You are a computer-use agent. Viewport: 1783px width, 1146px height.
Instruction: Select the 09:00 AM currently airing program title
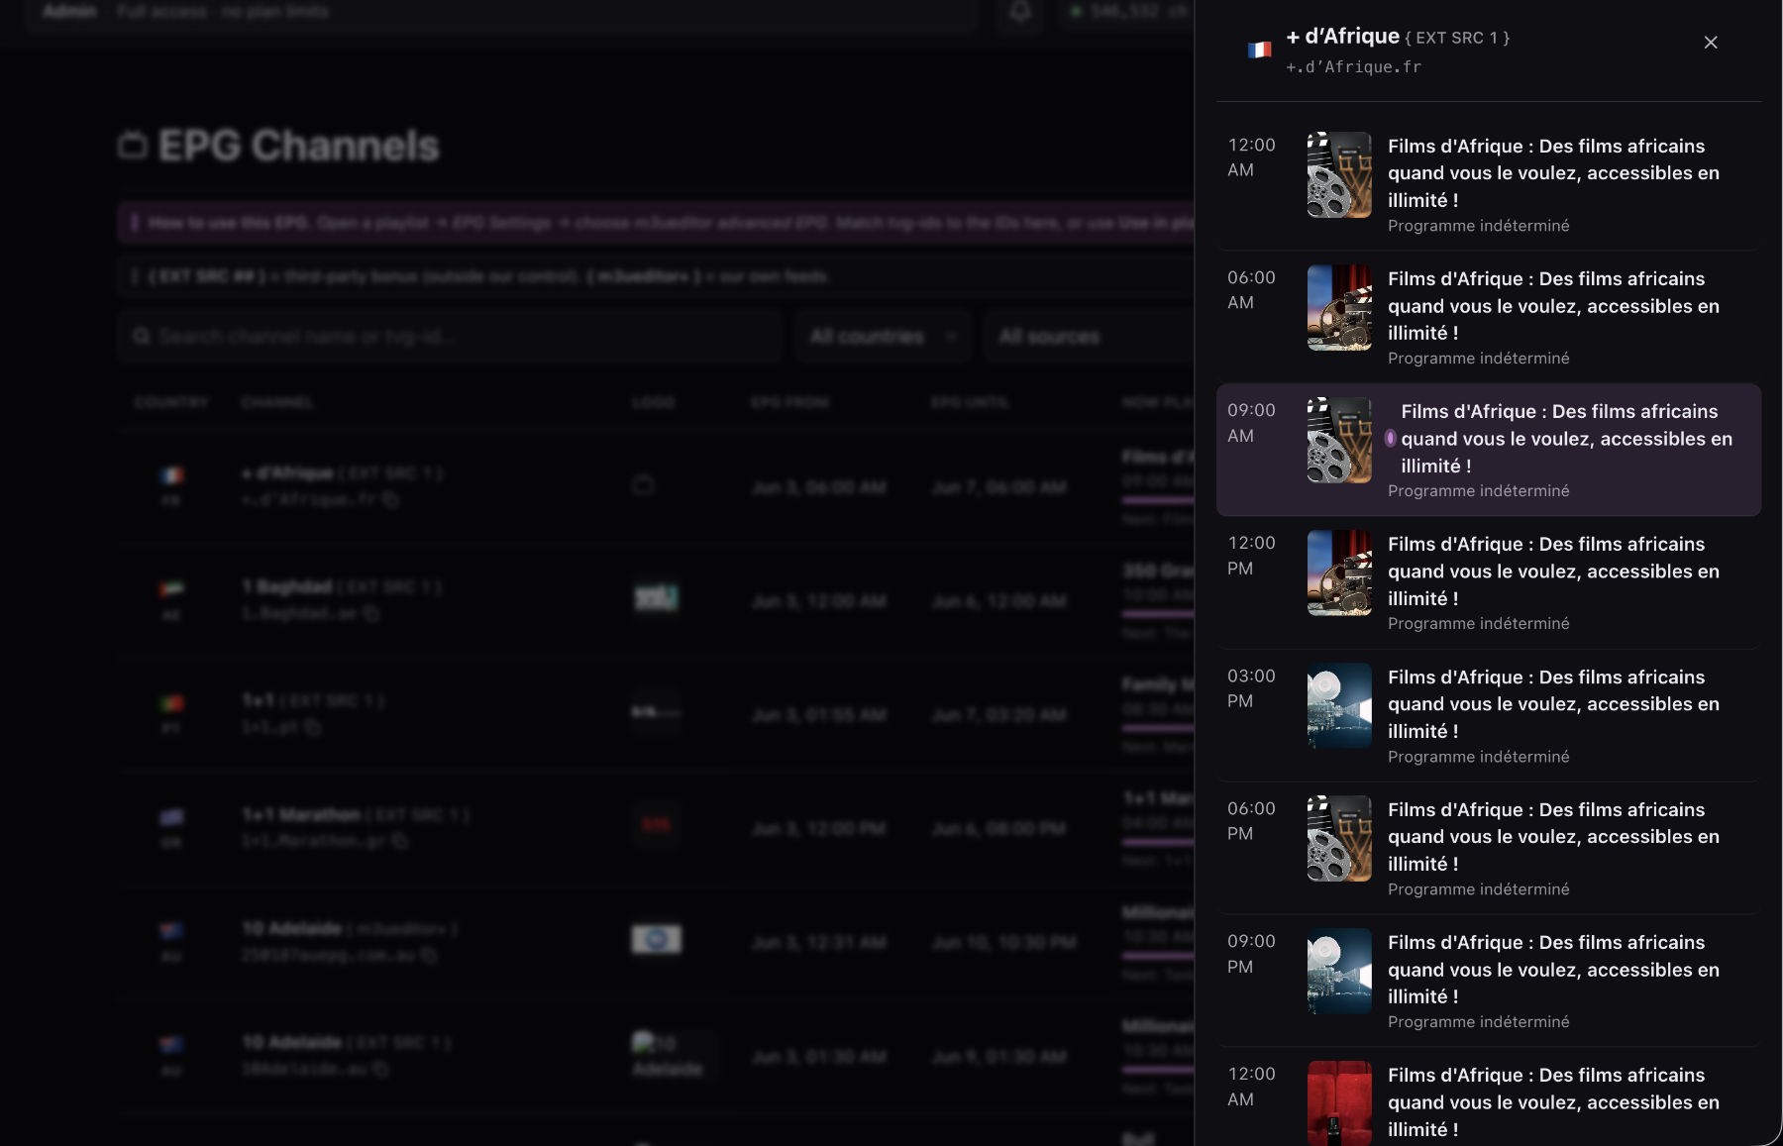1566,439
